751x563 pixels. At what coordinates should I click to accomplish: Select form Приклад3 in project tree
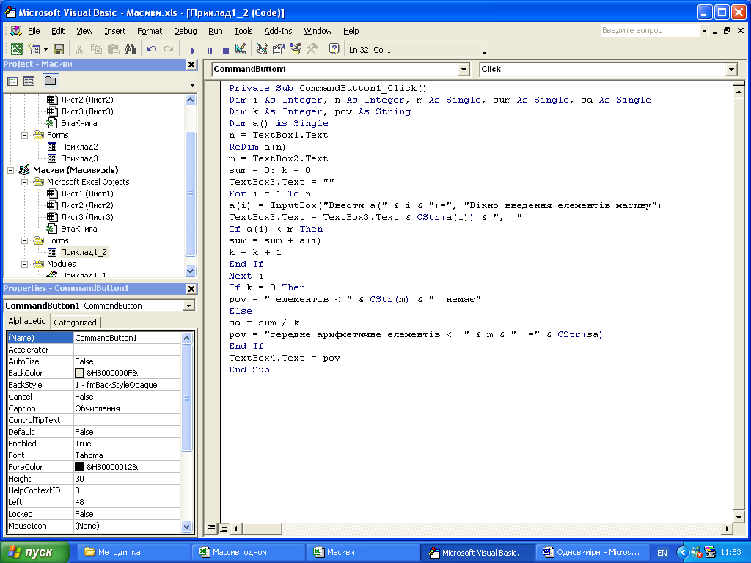pyautogui.click(x=79, y=158)
